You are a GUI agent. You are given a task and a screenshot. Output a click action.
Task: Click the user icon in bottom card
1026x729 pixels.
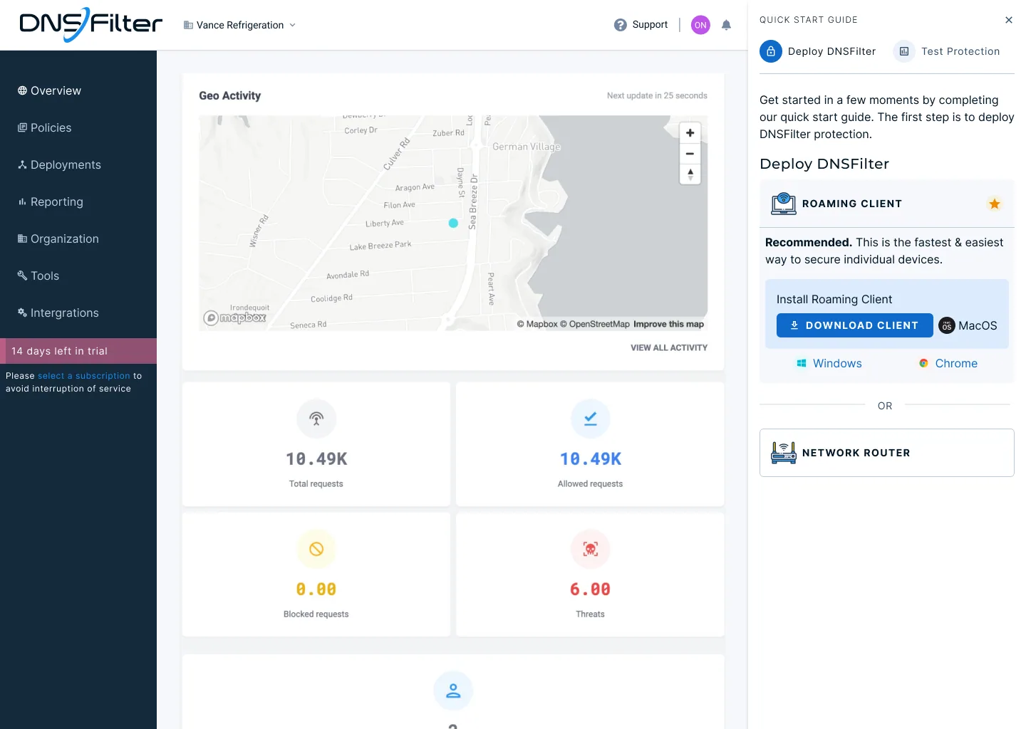(x=453, y=691)
